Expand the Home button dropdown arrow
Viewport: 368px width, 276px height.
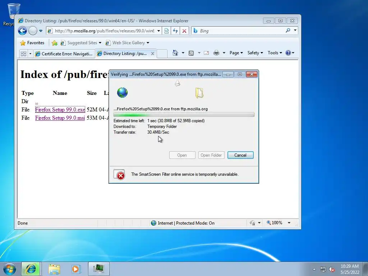point(183,53)
